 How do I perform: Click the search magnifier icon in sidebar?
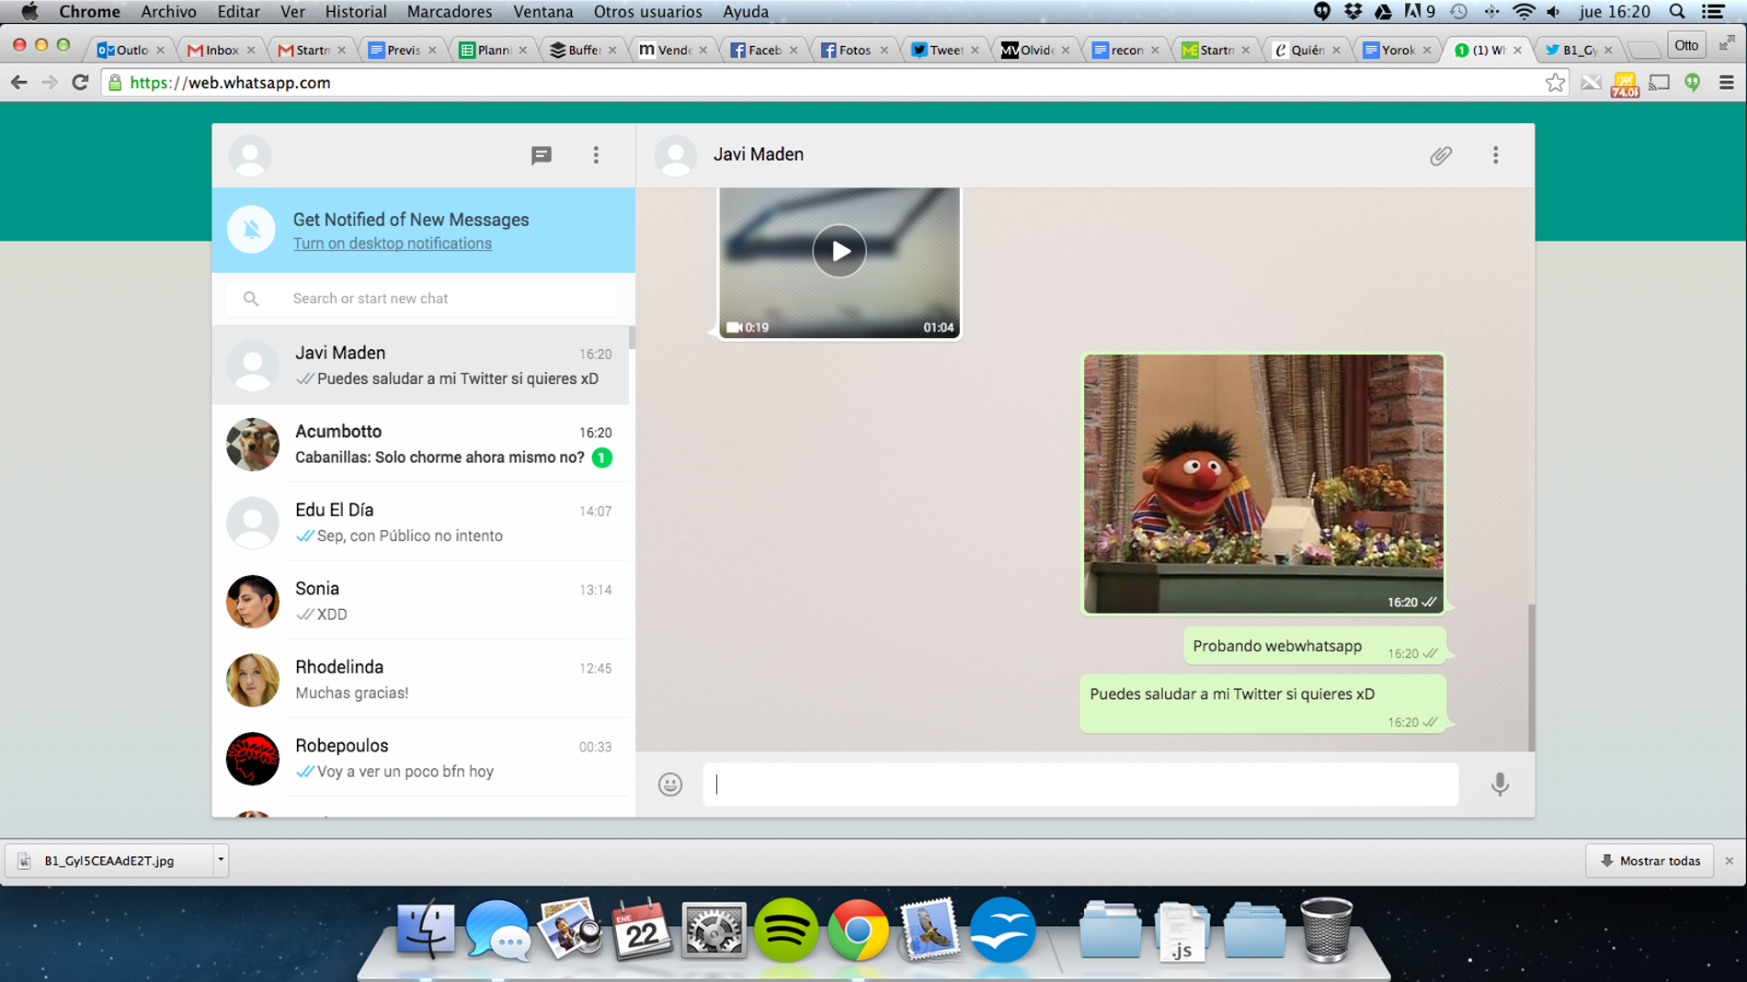250,299
